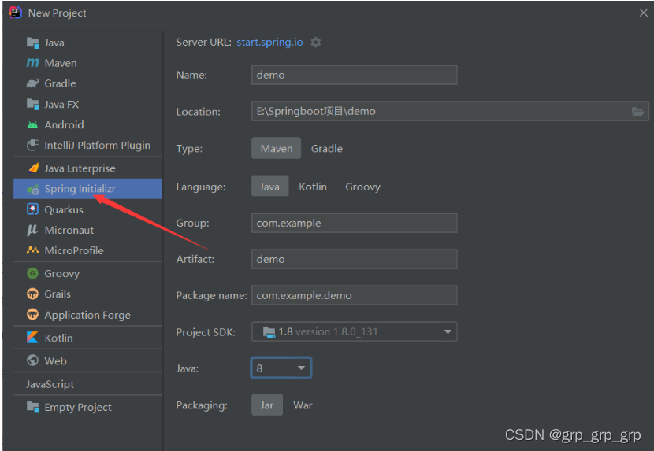Click the Spring Initializr leaf icon
The height and width of the screenshot is (451, 654).
click(33, 189)
